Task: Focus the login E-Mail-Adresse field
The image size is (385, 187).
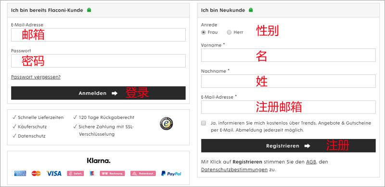Action: click(98, 35)
